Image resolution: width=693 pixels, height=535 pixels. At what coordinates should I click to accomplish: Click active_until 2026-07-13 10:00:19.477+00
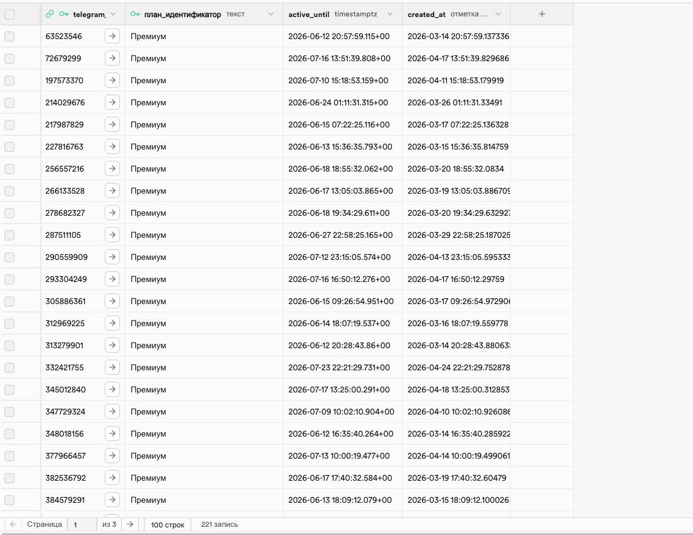(343, 456)
